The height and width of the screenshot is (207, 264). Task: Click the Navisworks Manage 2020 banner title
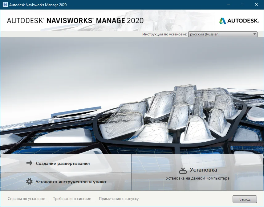click(x=75, y=21)
